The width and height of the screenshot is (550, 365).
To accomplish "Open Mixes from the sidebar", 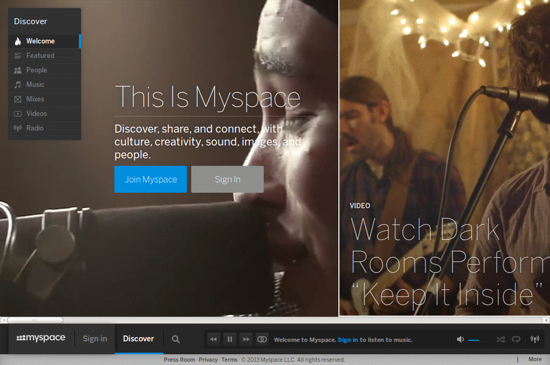I will pos(45,99).
